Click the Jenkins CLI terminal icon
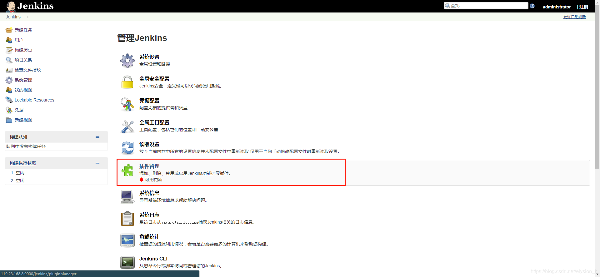This screenshot has width=600, height=277. click(x=127, y=262)
